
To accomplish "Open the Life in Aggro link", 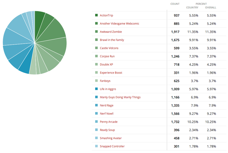I will [x=108, y=89].
